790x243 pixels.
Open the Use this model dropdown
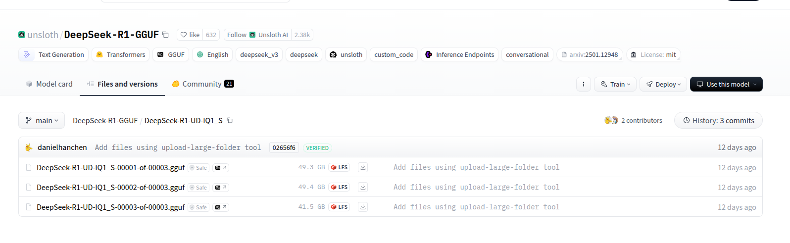click(726, 84)
